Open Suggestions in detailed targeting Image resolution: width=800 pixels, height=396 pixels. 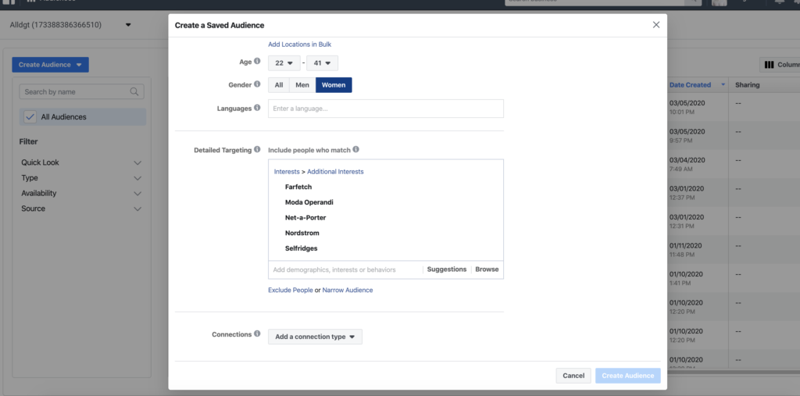pos(446,269)
